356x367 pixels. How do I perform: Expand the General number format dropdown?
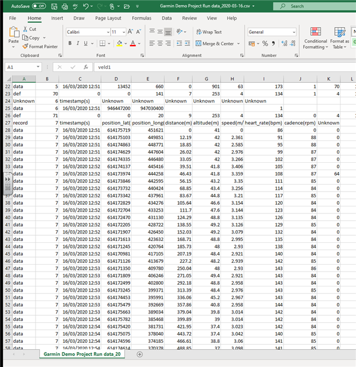click(x=293, y=32)
